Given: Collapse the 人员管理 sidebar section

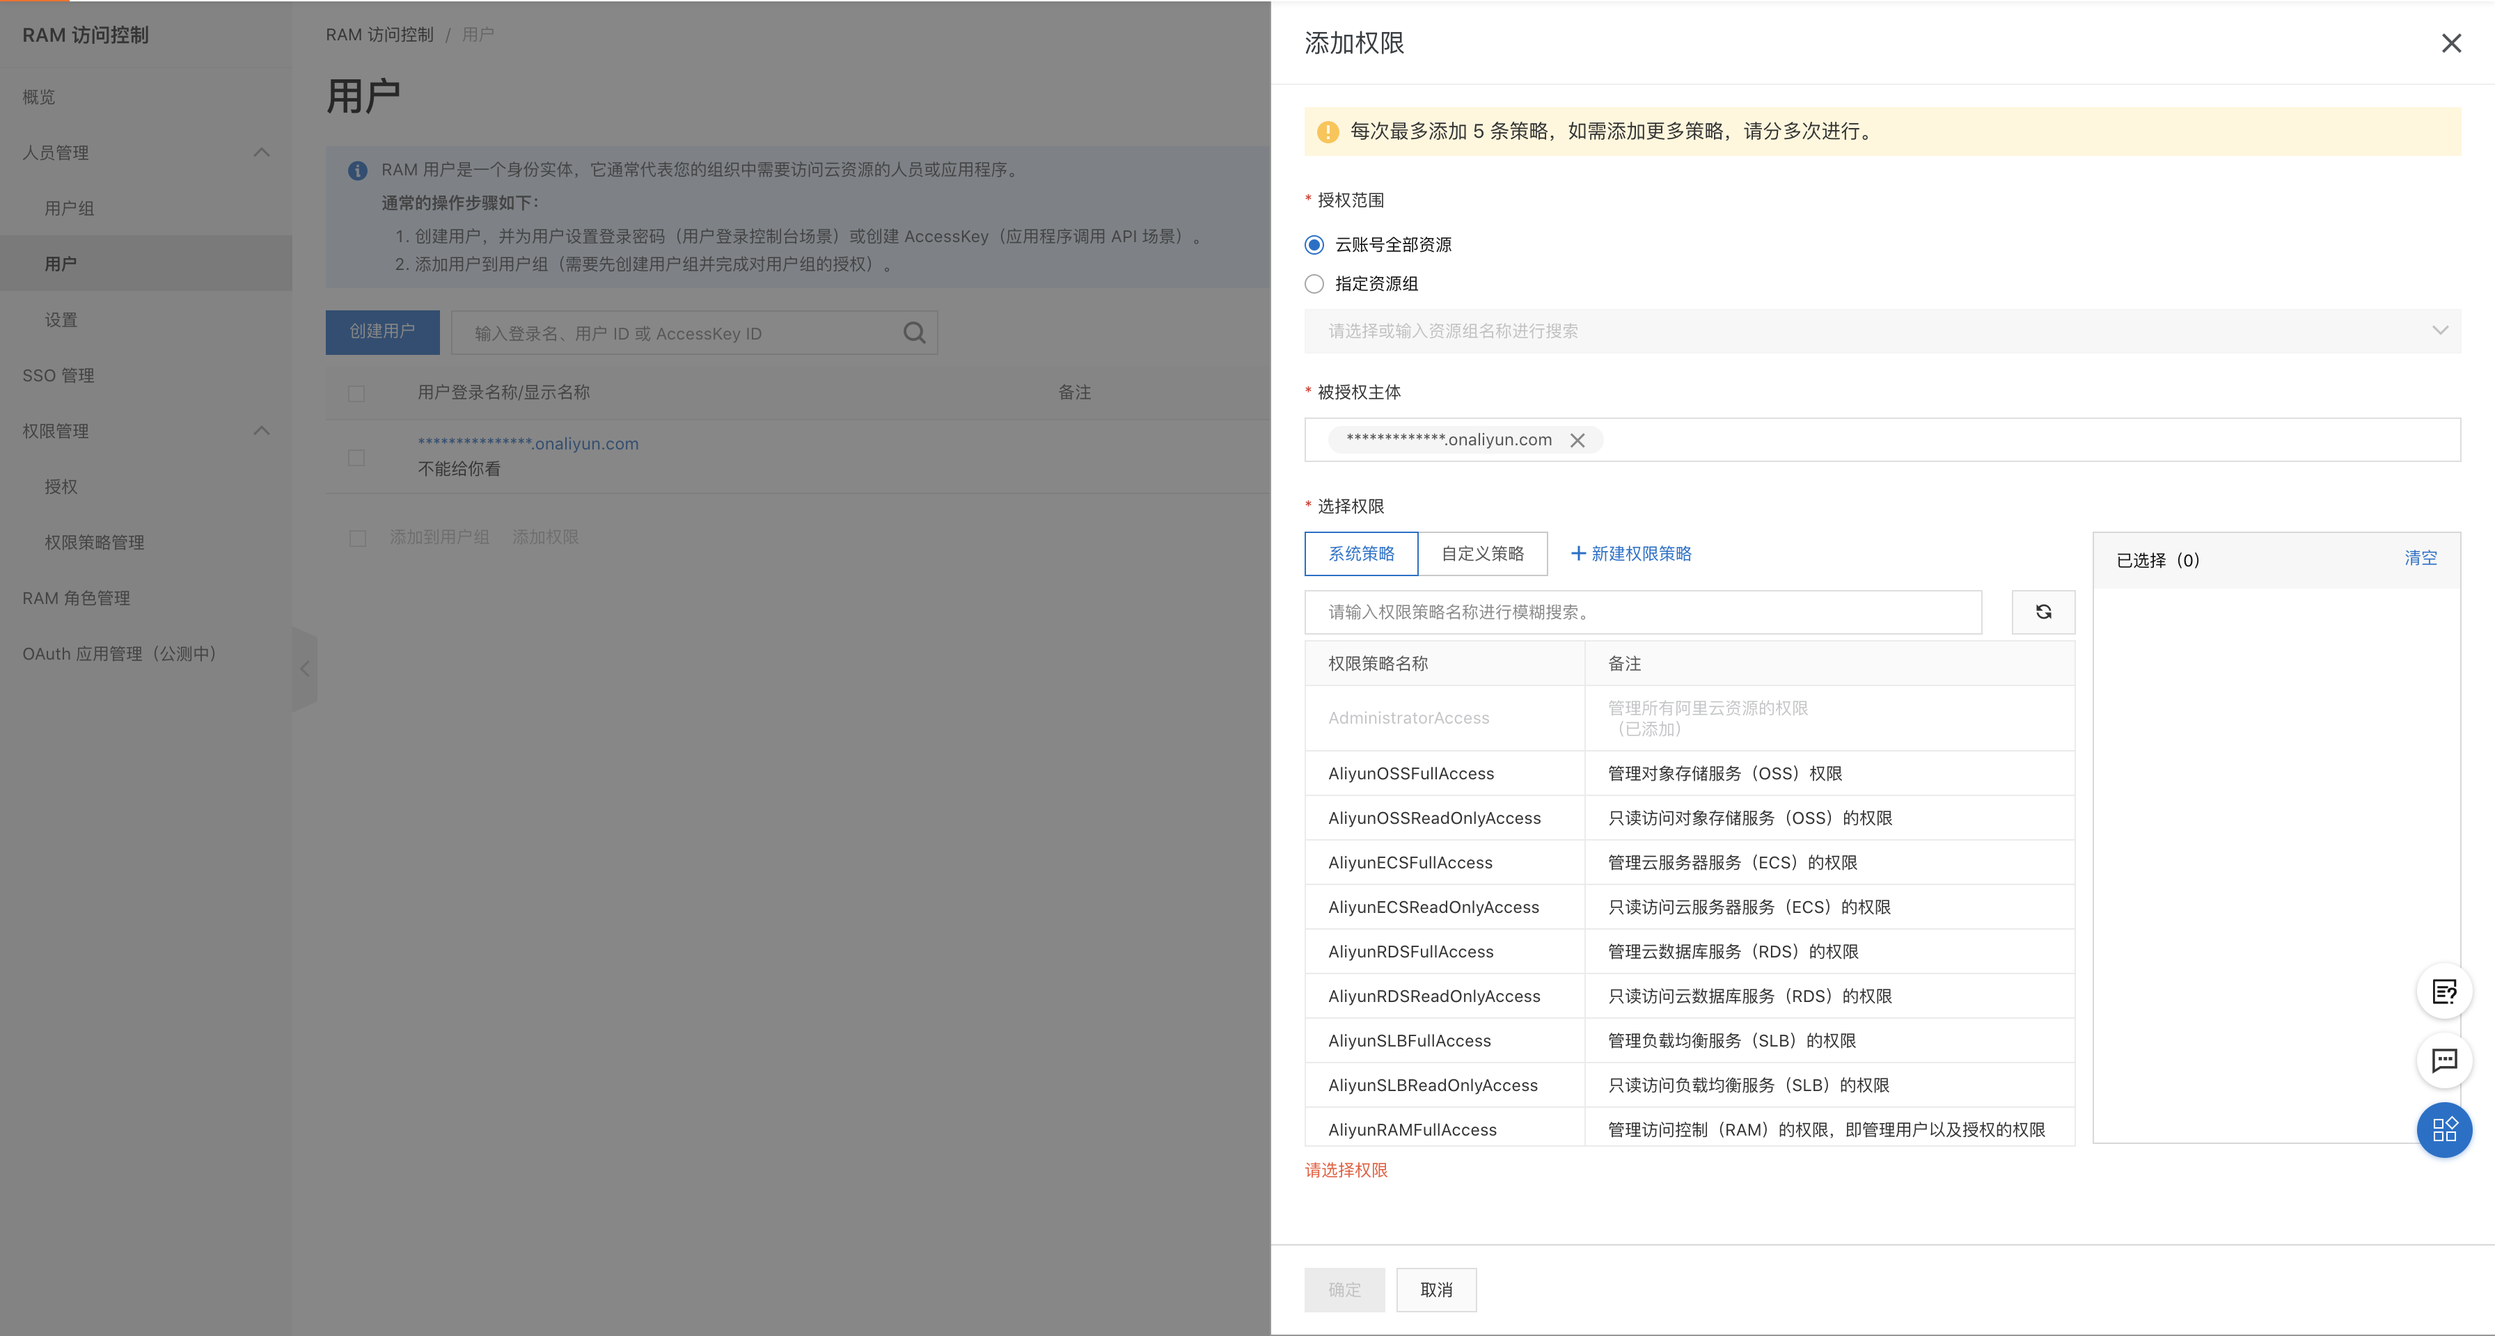Looking at the screenshot, I should (262, 153).
